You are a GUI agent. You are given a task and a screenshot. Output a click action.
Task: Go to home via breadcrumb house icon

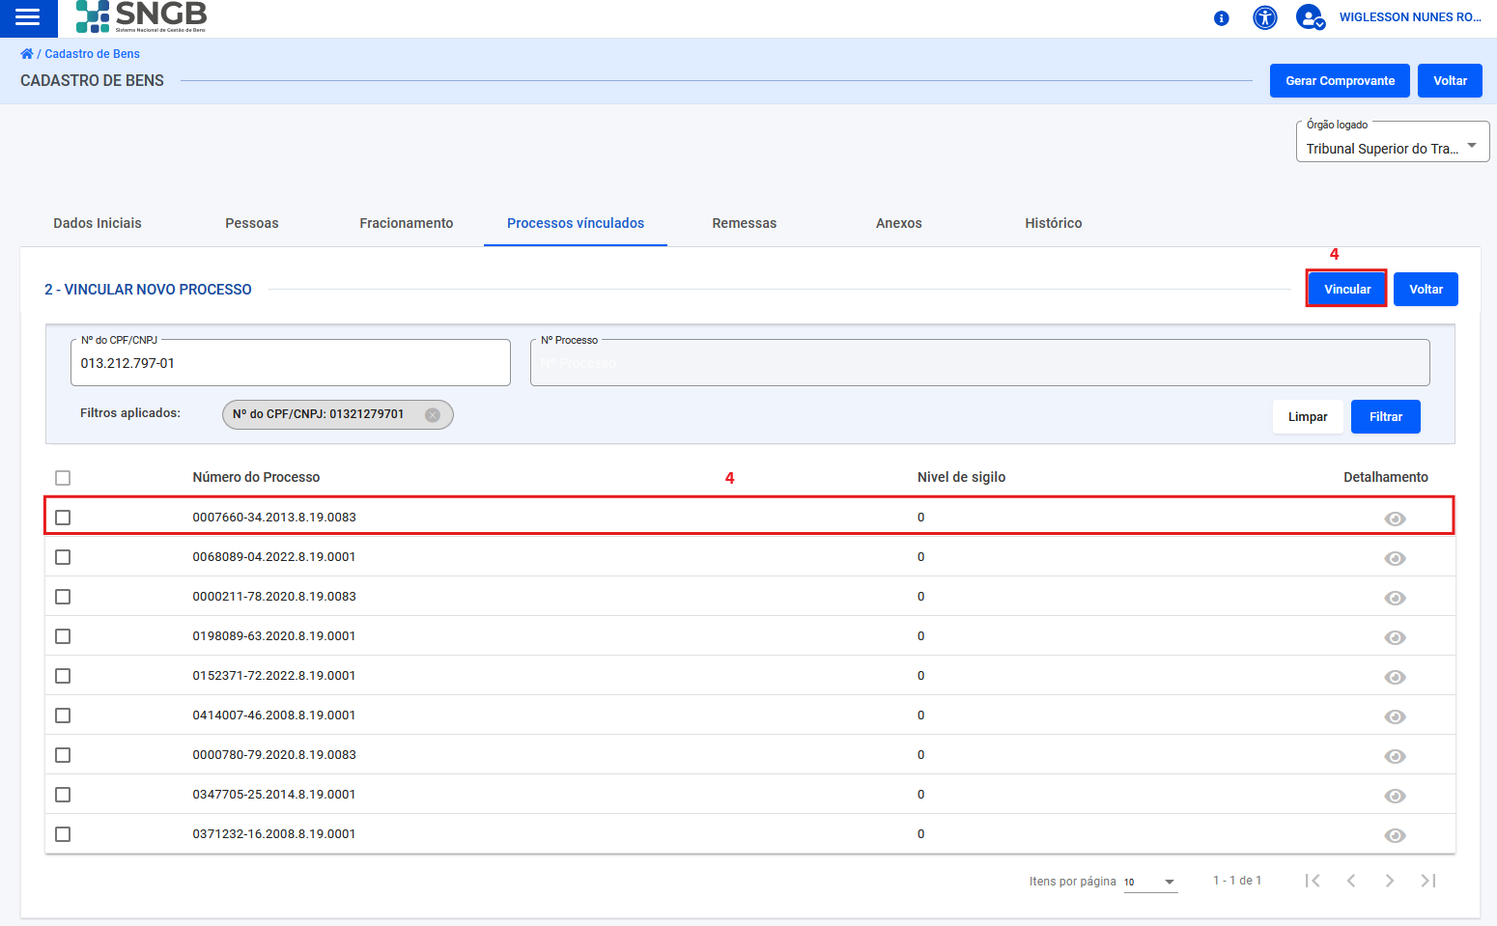click(27, 54)
